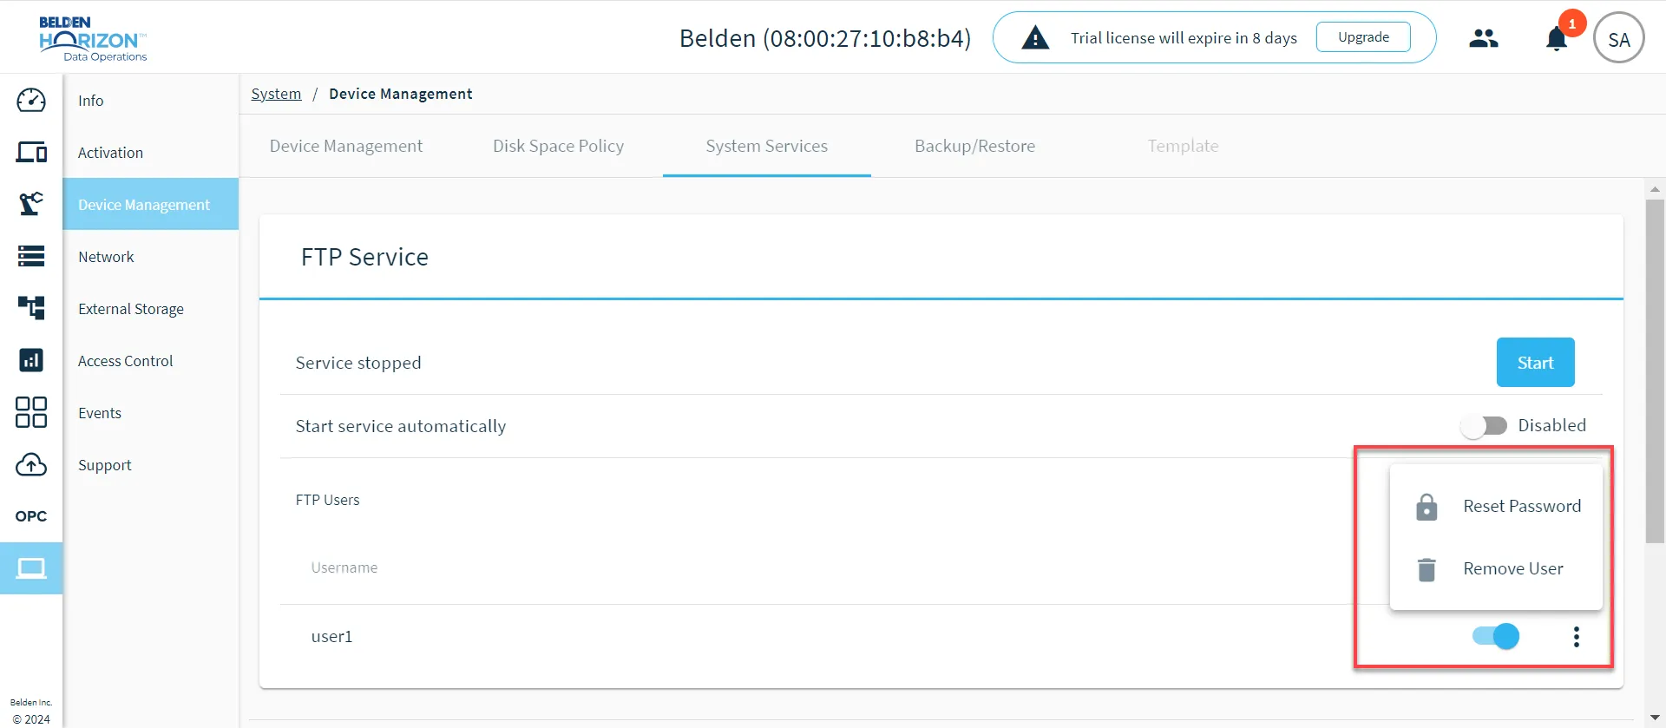The height and width of the screenshot is (728, 1666).
Task: Click the cloud upload sidebar icon
Action: [x=31, y=464]
